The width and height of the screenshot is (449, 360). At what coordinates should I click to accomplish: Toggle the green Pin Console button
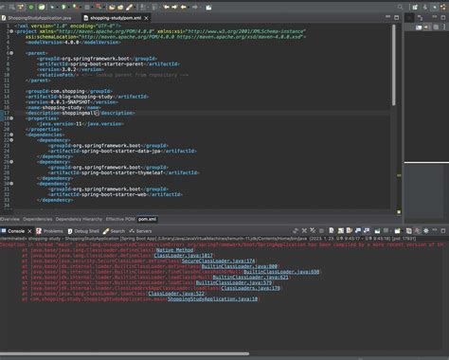(377, 231)
